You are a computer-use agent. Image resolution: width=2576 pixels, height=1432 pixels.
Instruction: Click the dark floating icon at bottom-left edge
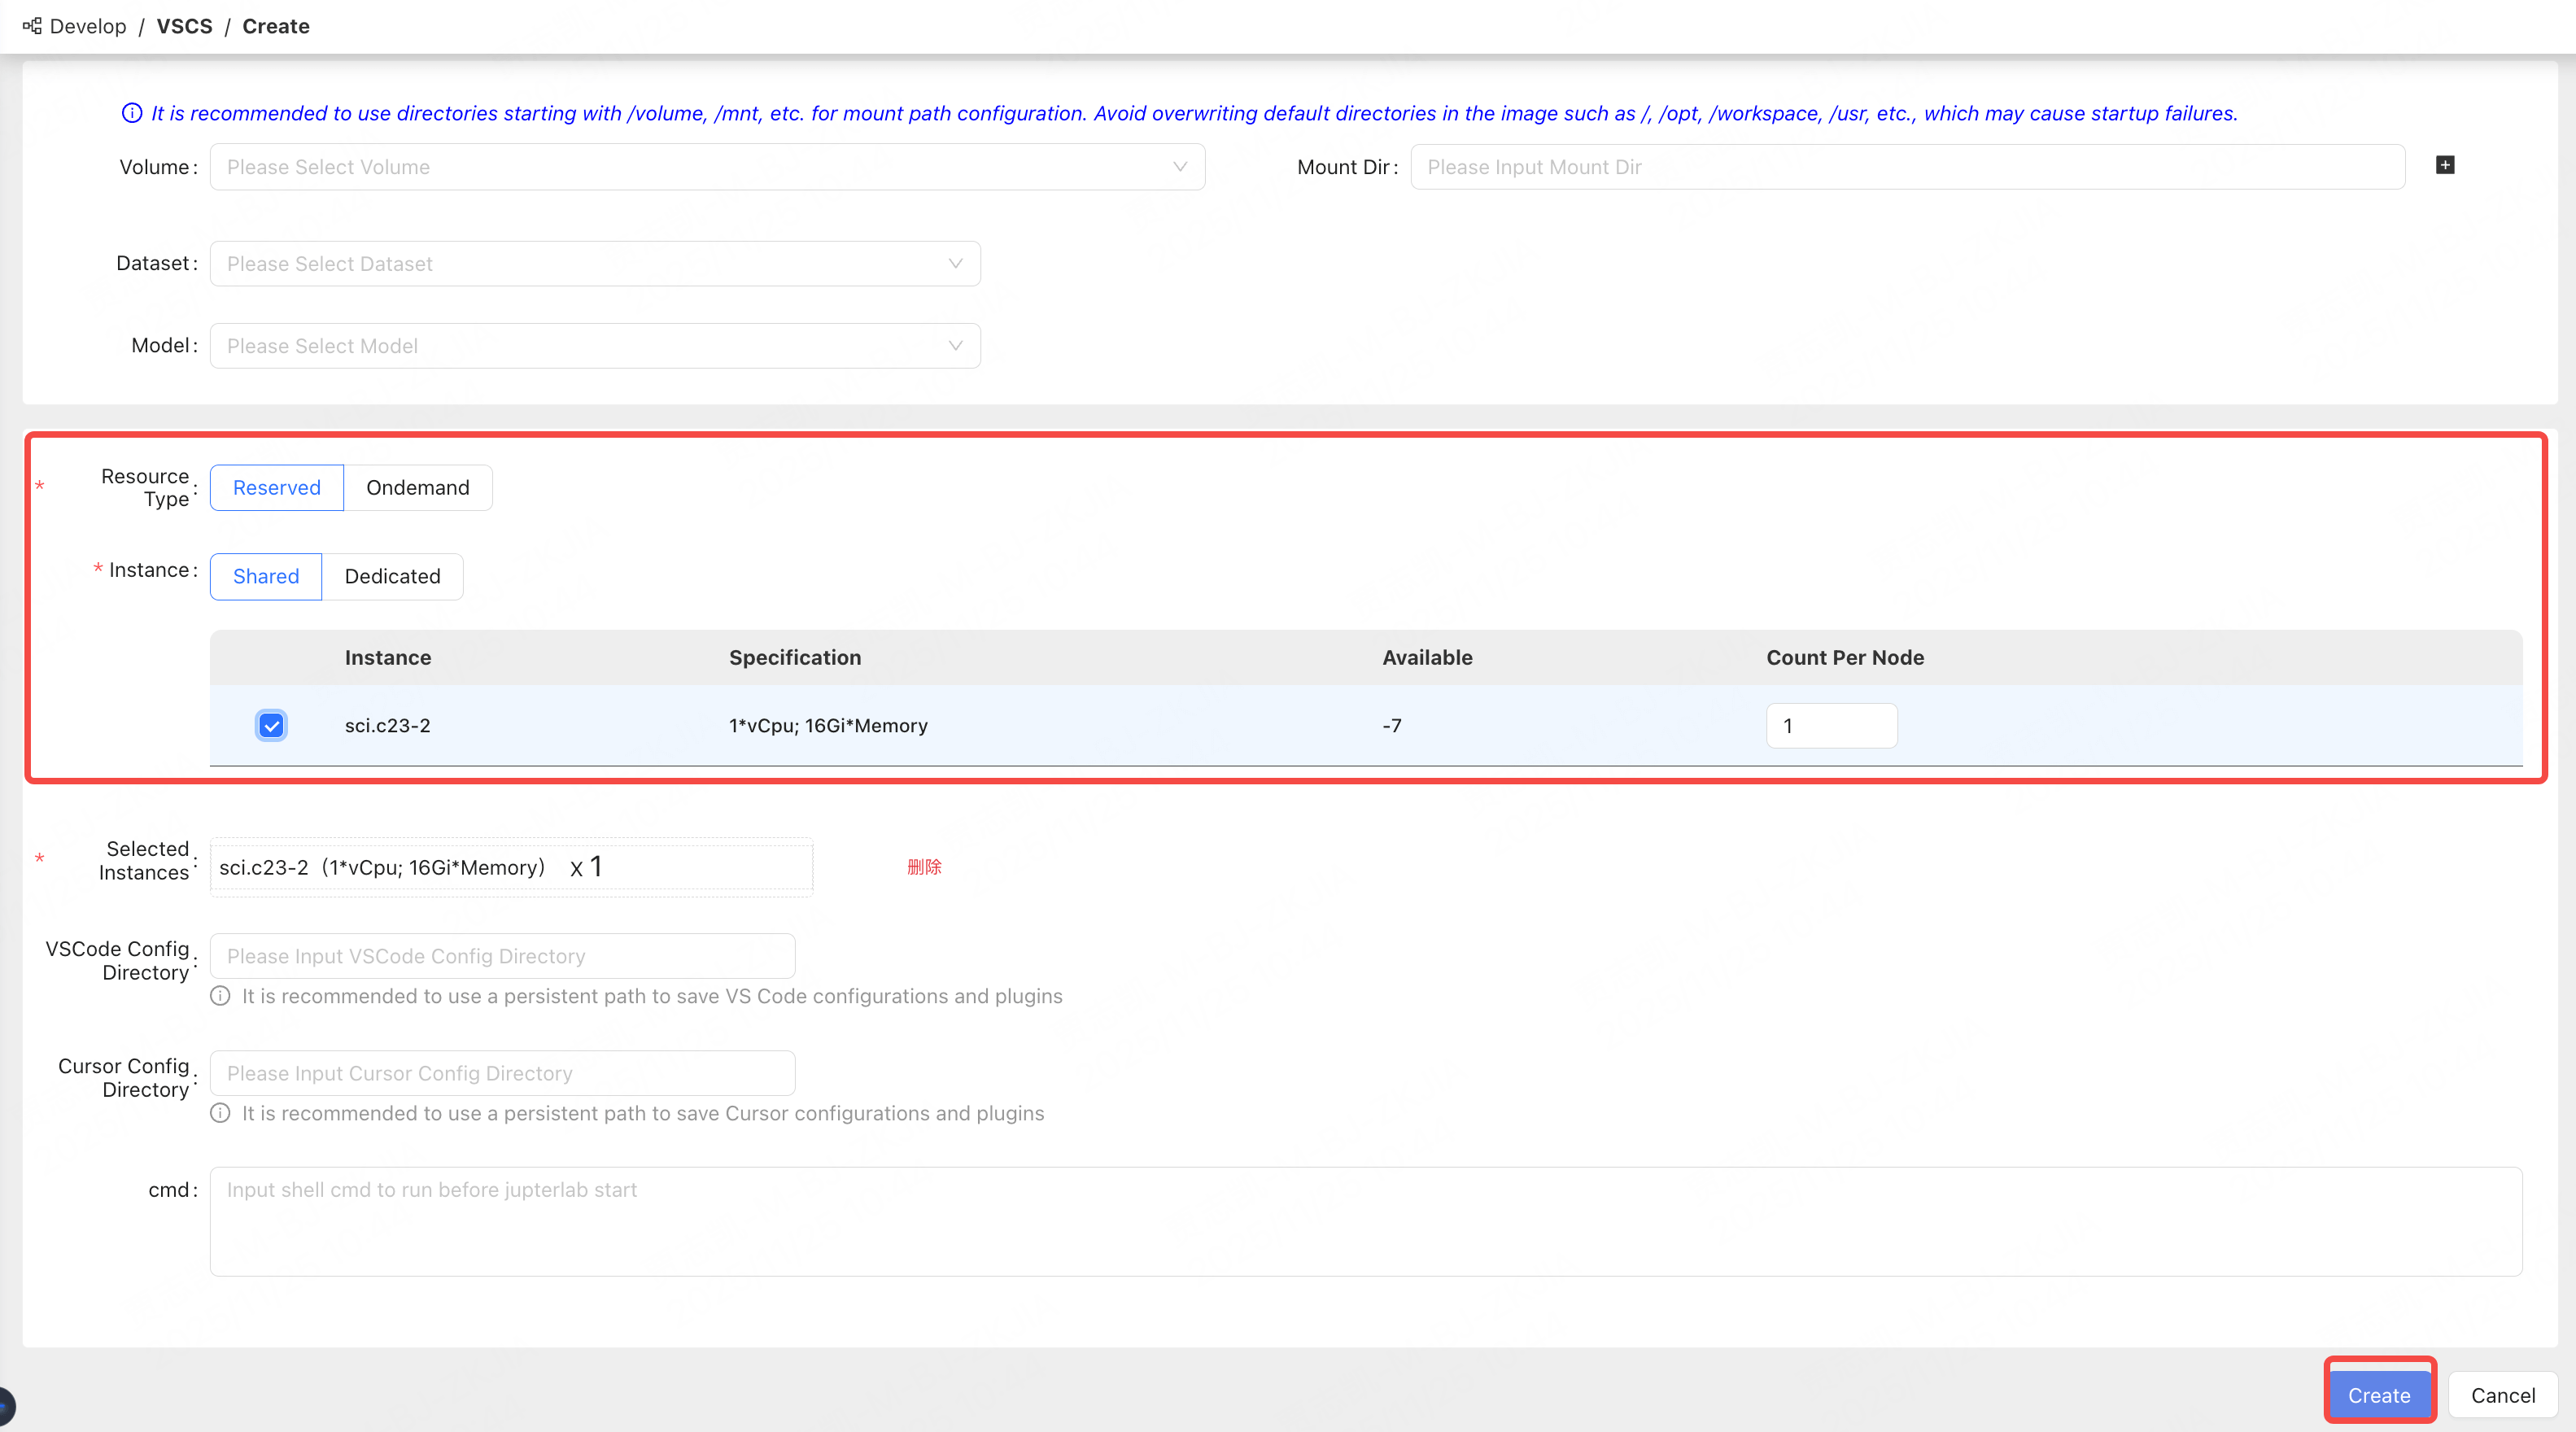tap(6, 1407)
